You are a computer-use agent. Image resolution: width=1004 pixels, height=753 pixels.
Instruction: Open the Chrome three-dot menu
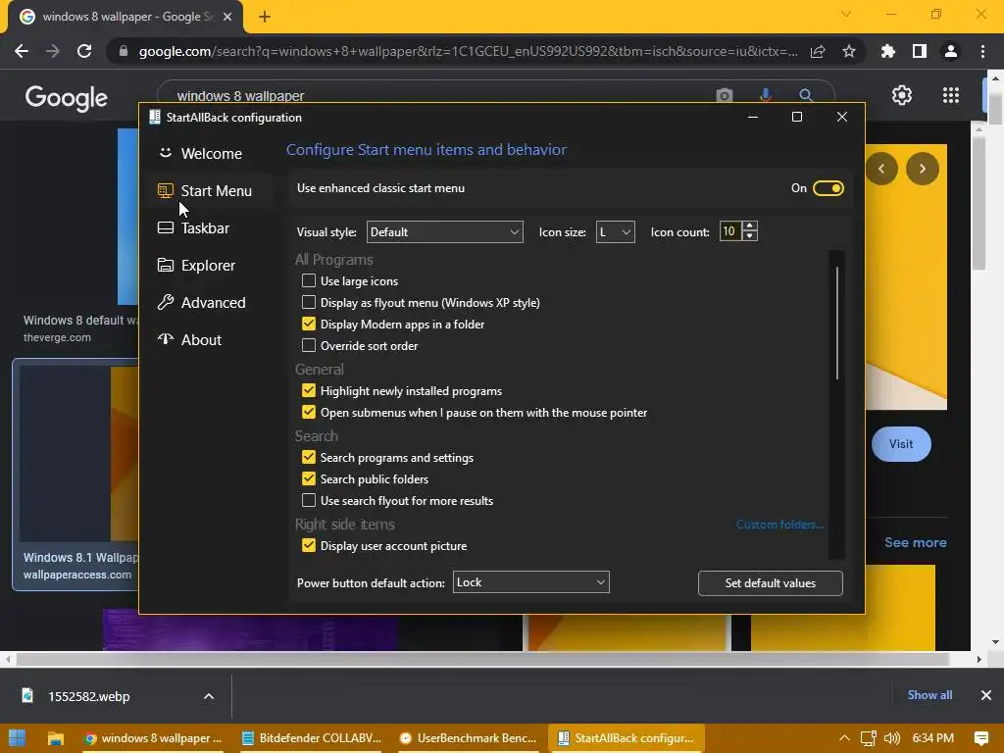coord(982,51)
